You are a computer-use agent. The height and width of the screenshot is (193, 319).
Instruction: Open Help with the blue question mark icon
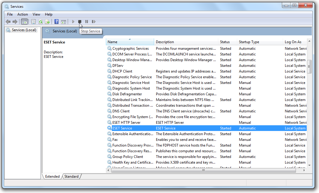(x=57, y=22)
